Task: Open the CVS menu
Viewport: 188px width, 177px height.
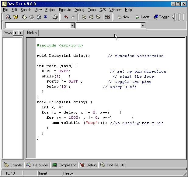Action: click(103, 10)
